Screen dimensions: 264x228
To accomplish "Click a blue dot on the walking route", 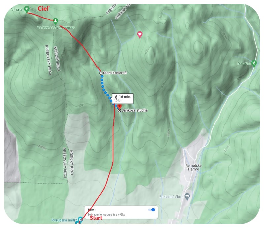I will tap(102, 83).
